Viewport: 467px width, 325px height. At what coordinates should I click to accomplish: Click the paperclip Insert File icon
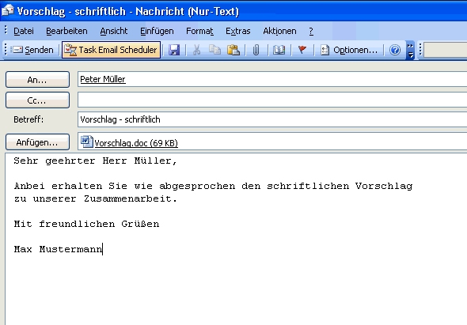pos(256,50)
